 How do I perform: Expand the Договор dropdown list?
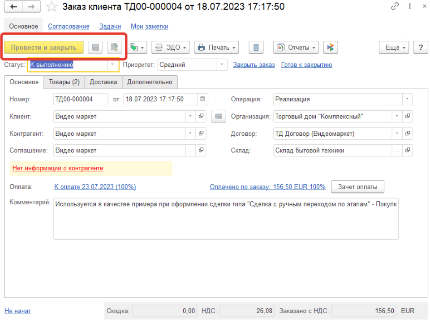397,134
